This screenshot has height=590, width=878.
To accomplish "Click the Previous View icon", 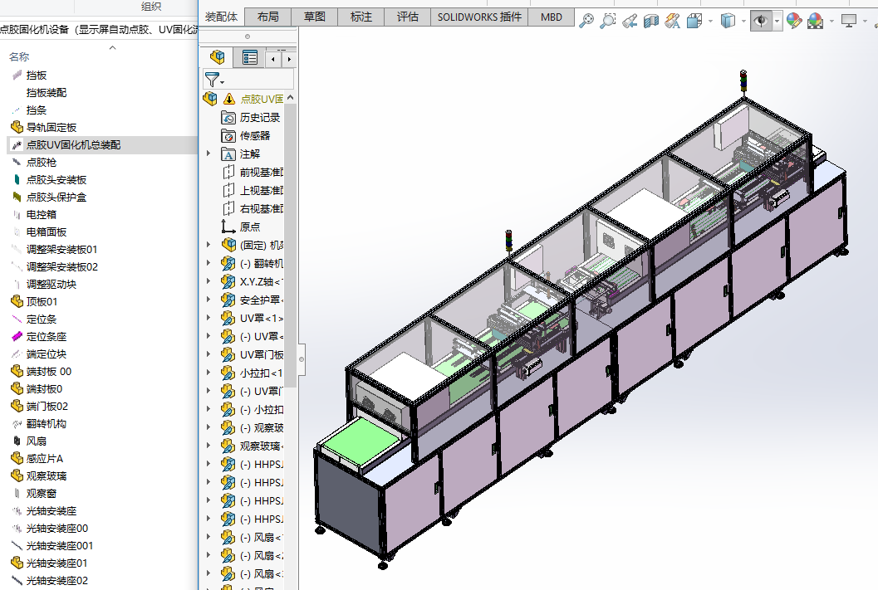I will tap(630, 22).
